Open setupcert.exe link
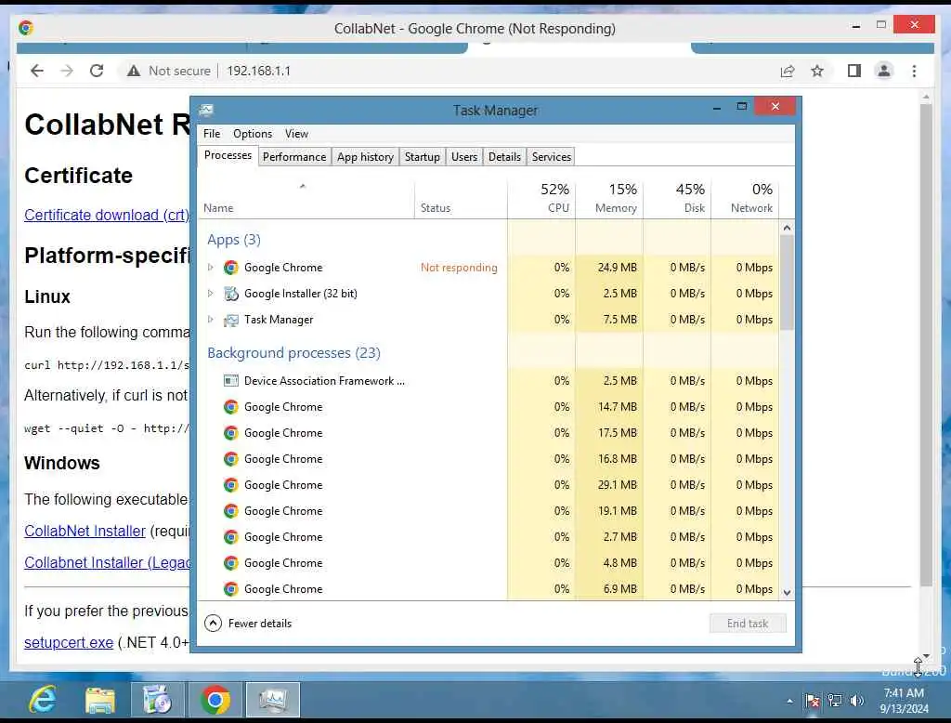Viewport: 951px width, 723px height. coord(69,642)
